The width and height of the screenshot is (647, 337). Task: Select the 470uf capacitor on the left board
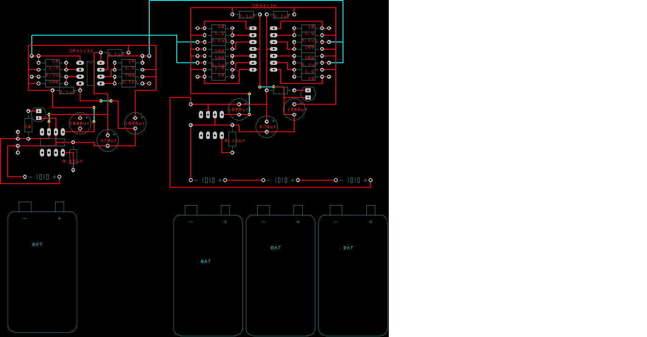pyautogui.click(x=108, y=140)
